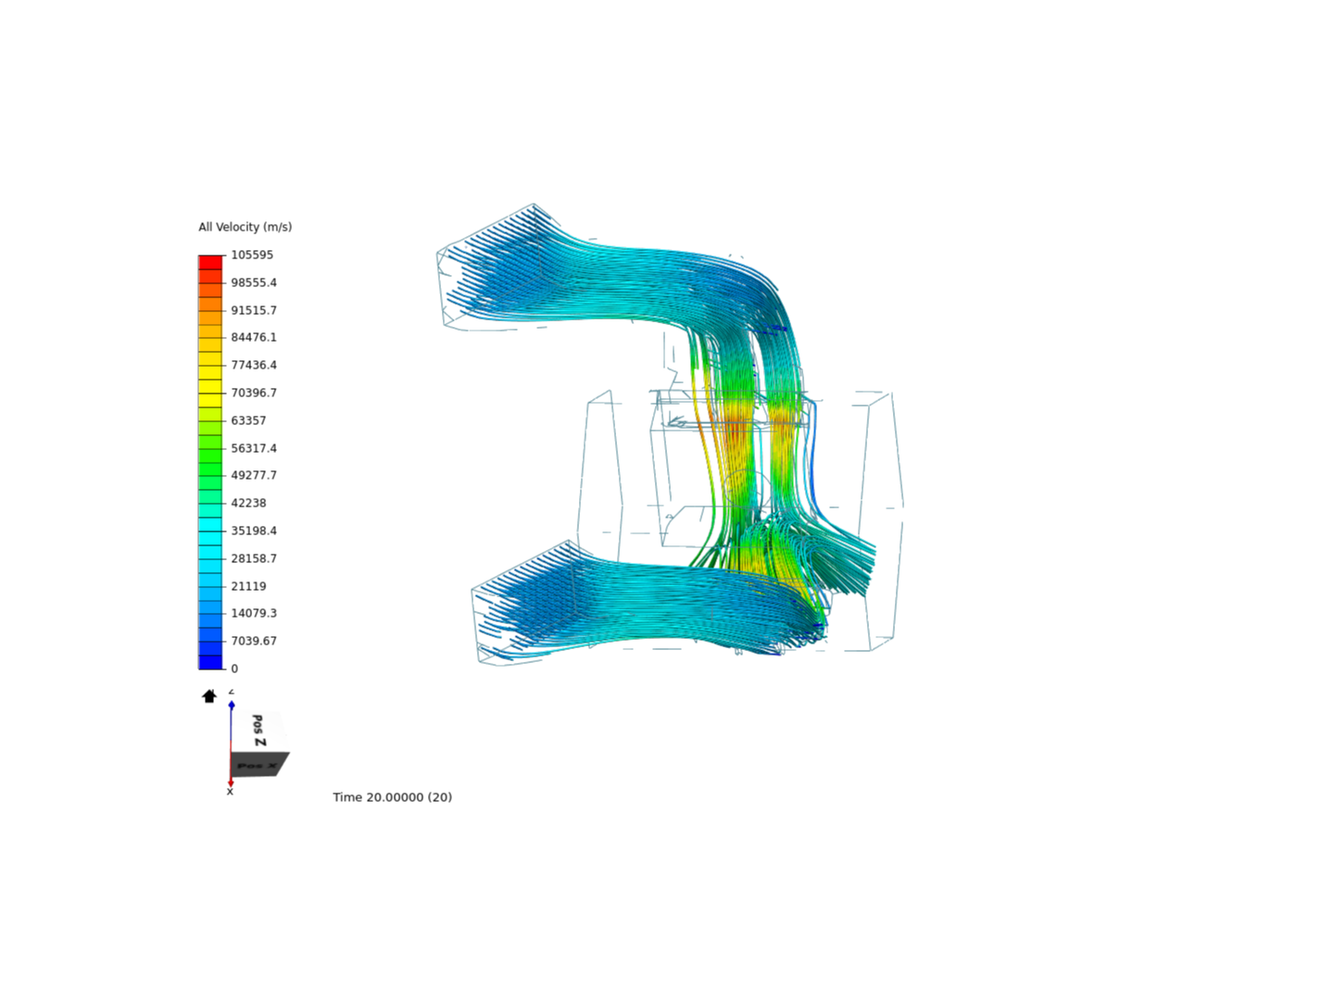Image resolution: width=1334 pixels, height=1000 pixels.
Task: Select the dark Pos X face of orientation cube
Action: point(258,765)
